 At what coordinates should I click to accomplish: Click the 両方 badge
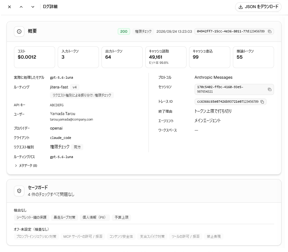(x=77, y=147)
